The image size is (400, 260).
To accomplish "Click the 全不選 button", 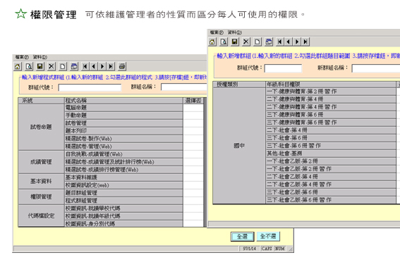I will coord(268,237).
